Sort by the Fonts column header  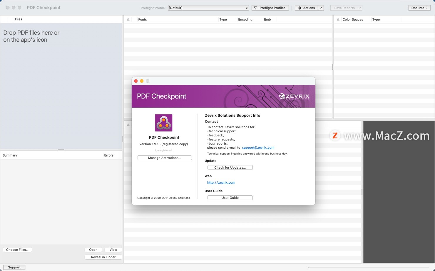tap(178, 19)
